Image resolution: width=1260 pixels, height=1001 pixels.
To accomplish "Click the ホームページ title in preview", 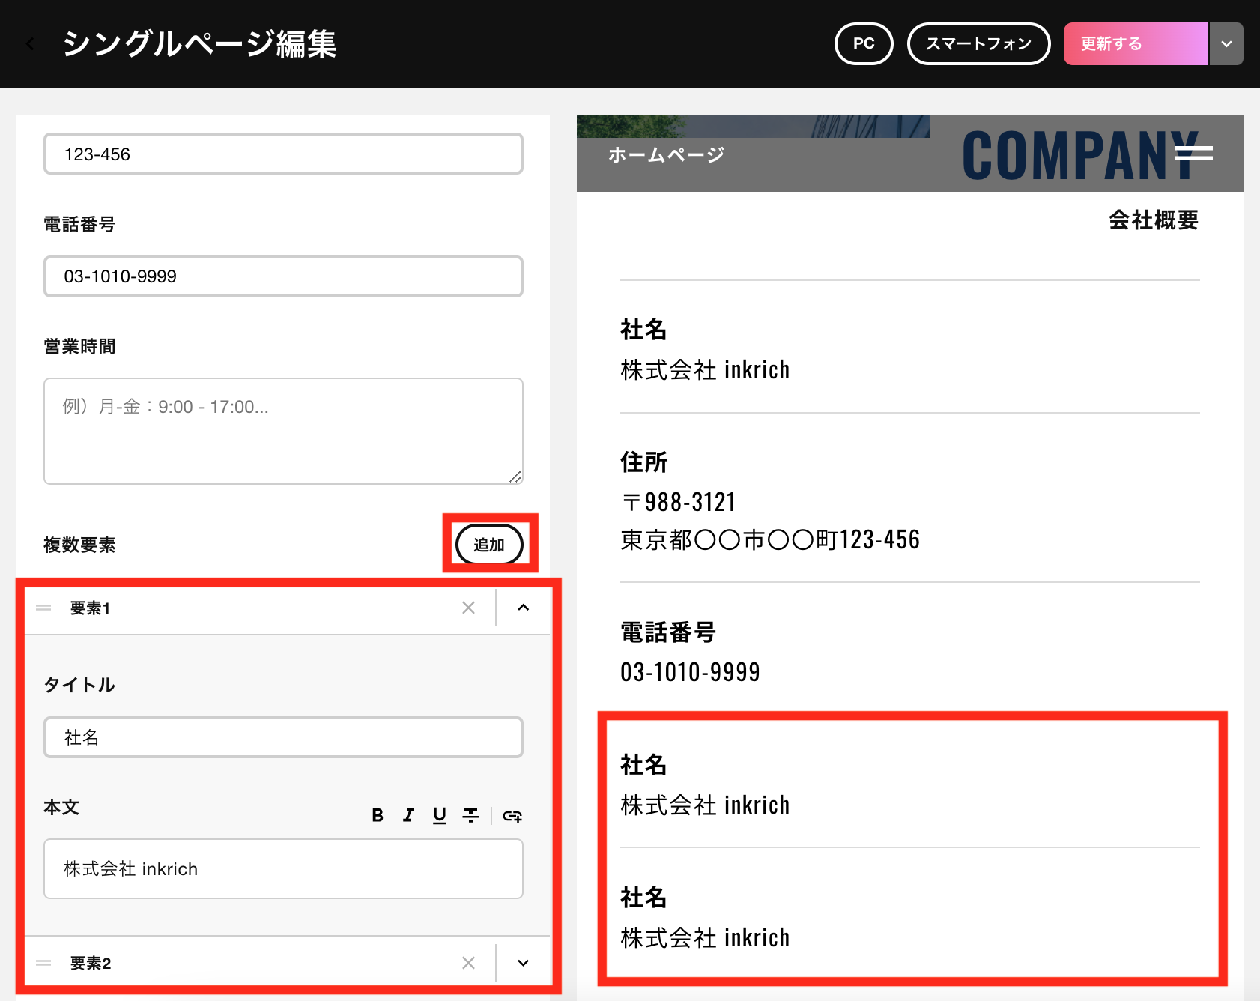I will point(666,154).
